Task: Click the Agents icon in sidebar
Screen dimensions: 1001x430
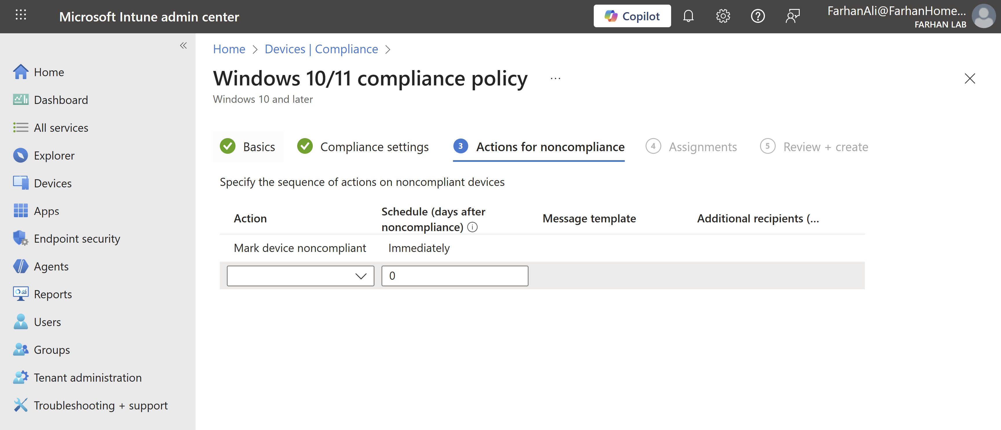Action: click(x=20, y=266)
